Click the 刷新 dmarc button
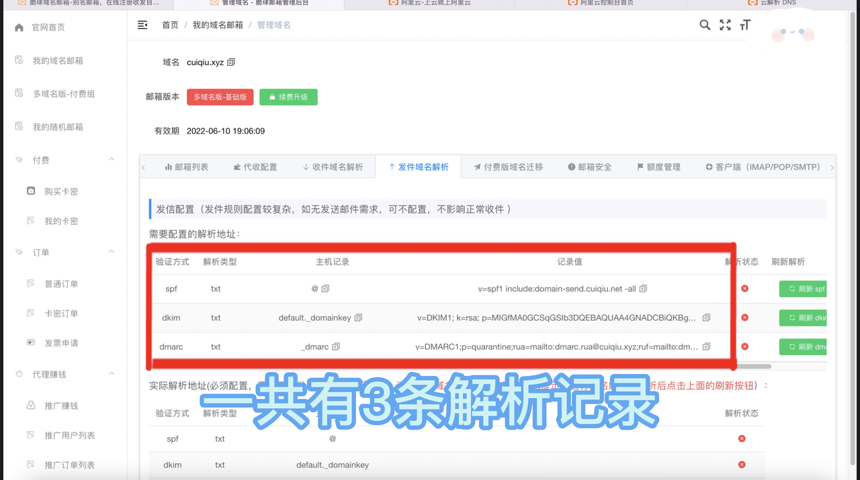Image resolution: width=860 pixels, height=480 pixels. pyautogui.click(x=803, y=346)
